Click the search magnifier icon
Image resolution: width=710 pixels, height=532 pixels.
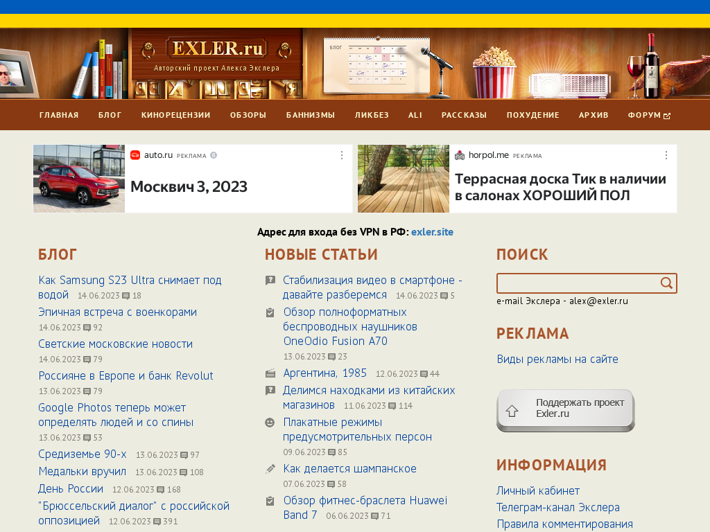666,283
